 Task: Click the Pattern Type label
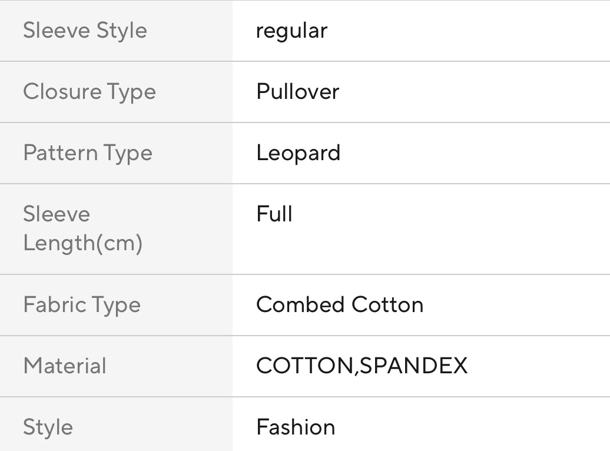pyautogui.click(x=87, y=153)
